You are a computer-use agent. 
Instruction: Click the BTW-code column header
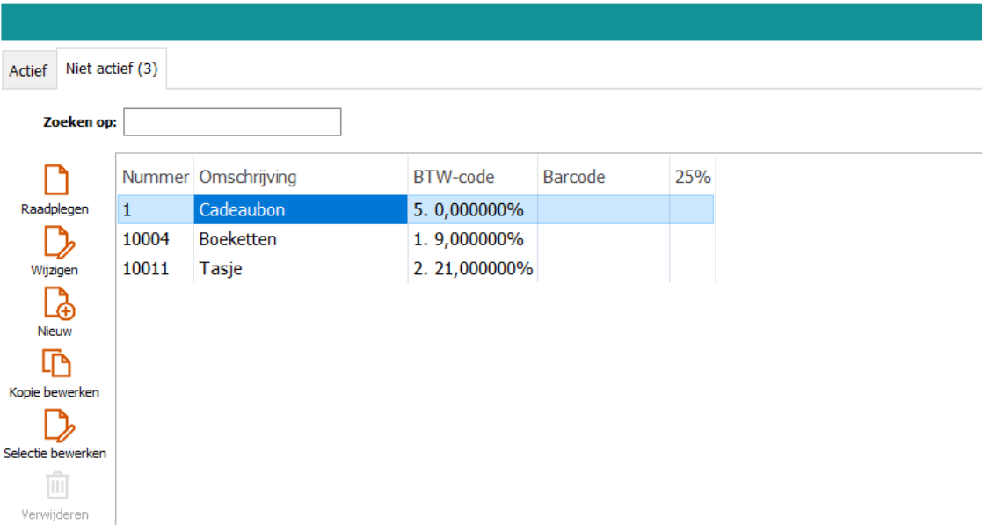click(x=454, y=177)
